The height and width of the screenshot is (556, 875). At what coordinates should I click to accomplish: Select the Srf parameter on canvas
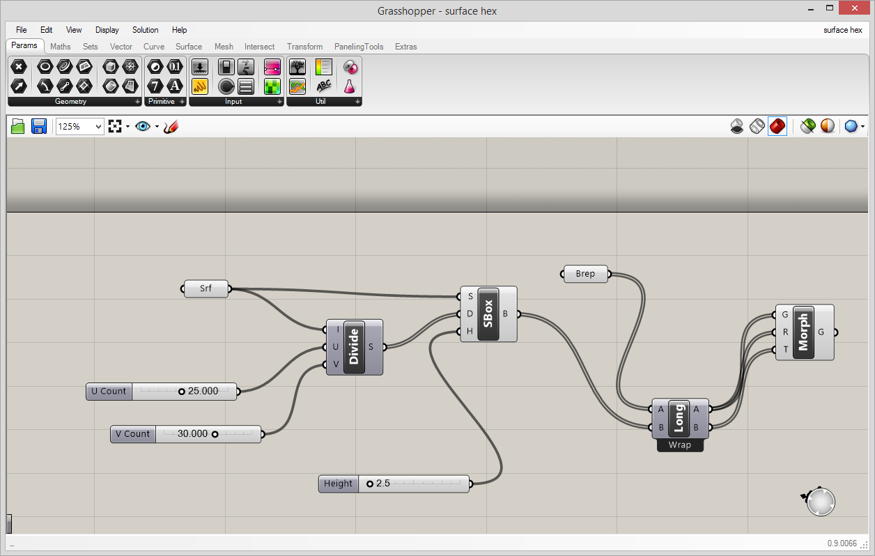[x=206, y=288]
